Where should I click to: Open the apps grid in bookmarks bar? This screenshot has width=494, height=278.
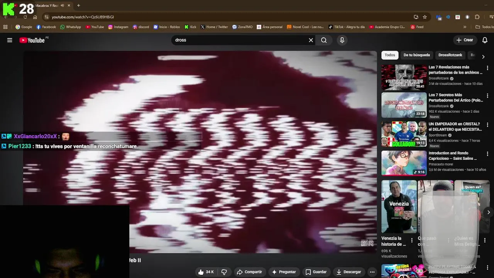[x=5, y=27]
